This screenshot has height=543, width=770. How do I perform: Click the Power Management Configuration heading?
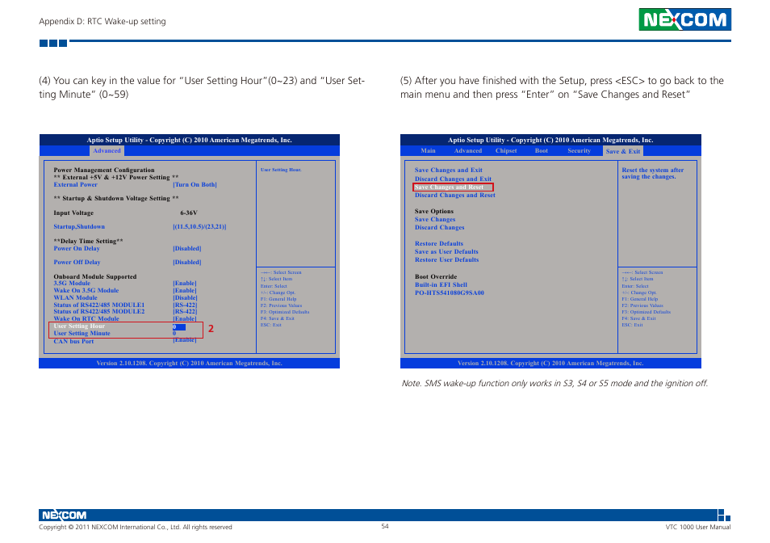click(103, 170)
